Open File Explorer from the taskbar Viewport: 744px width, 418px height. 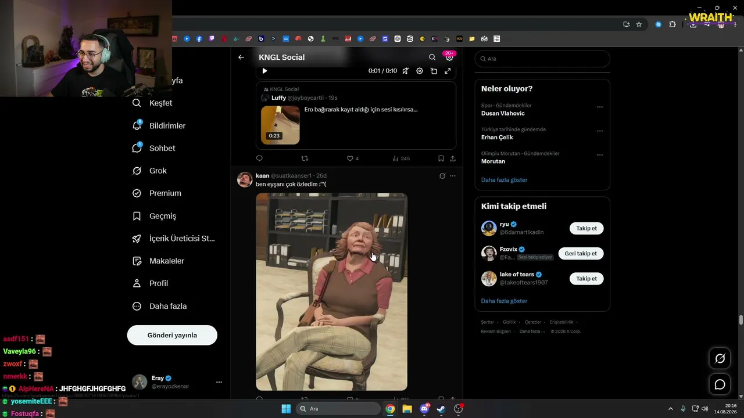[407, 409]
